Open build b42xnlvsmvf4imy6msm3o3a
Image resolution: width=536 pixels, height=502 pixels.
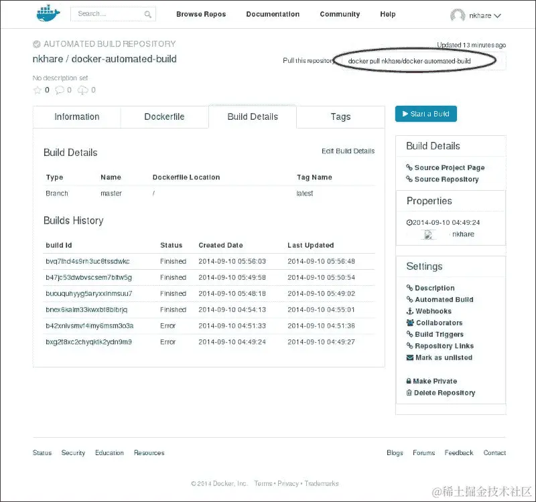point(90,326)
